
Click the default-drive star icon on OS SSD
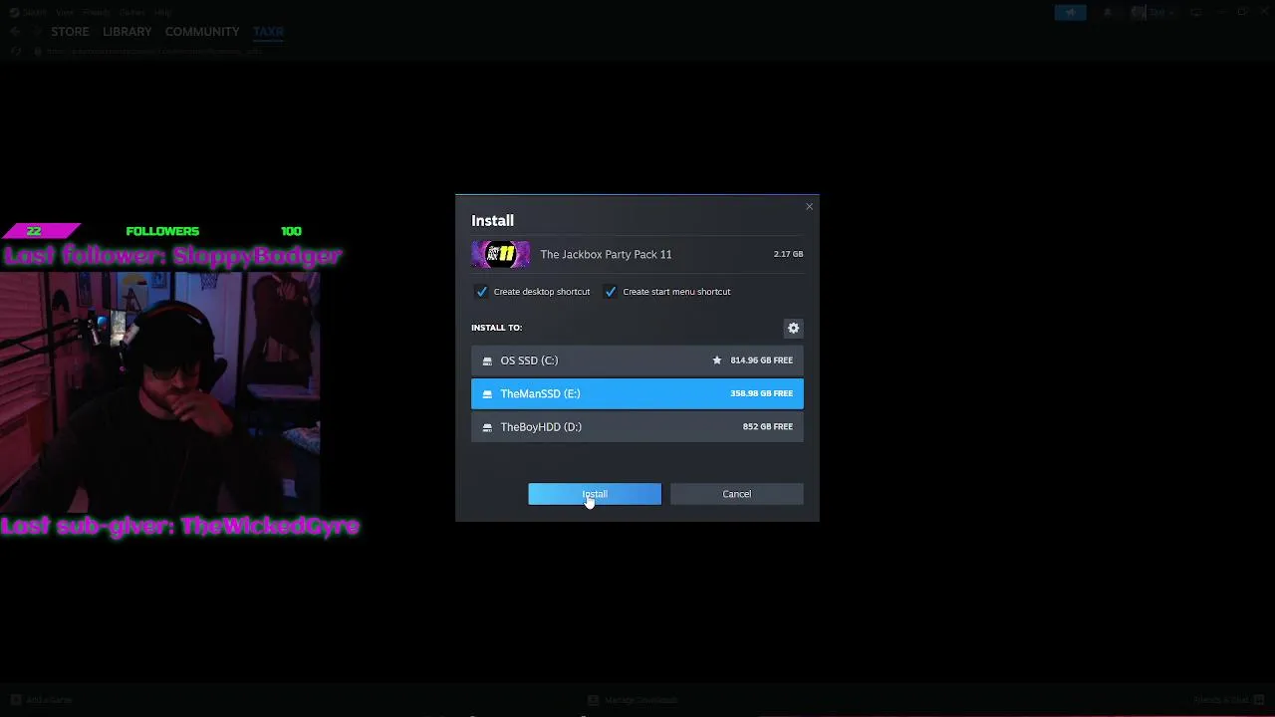tap(716, 360)
